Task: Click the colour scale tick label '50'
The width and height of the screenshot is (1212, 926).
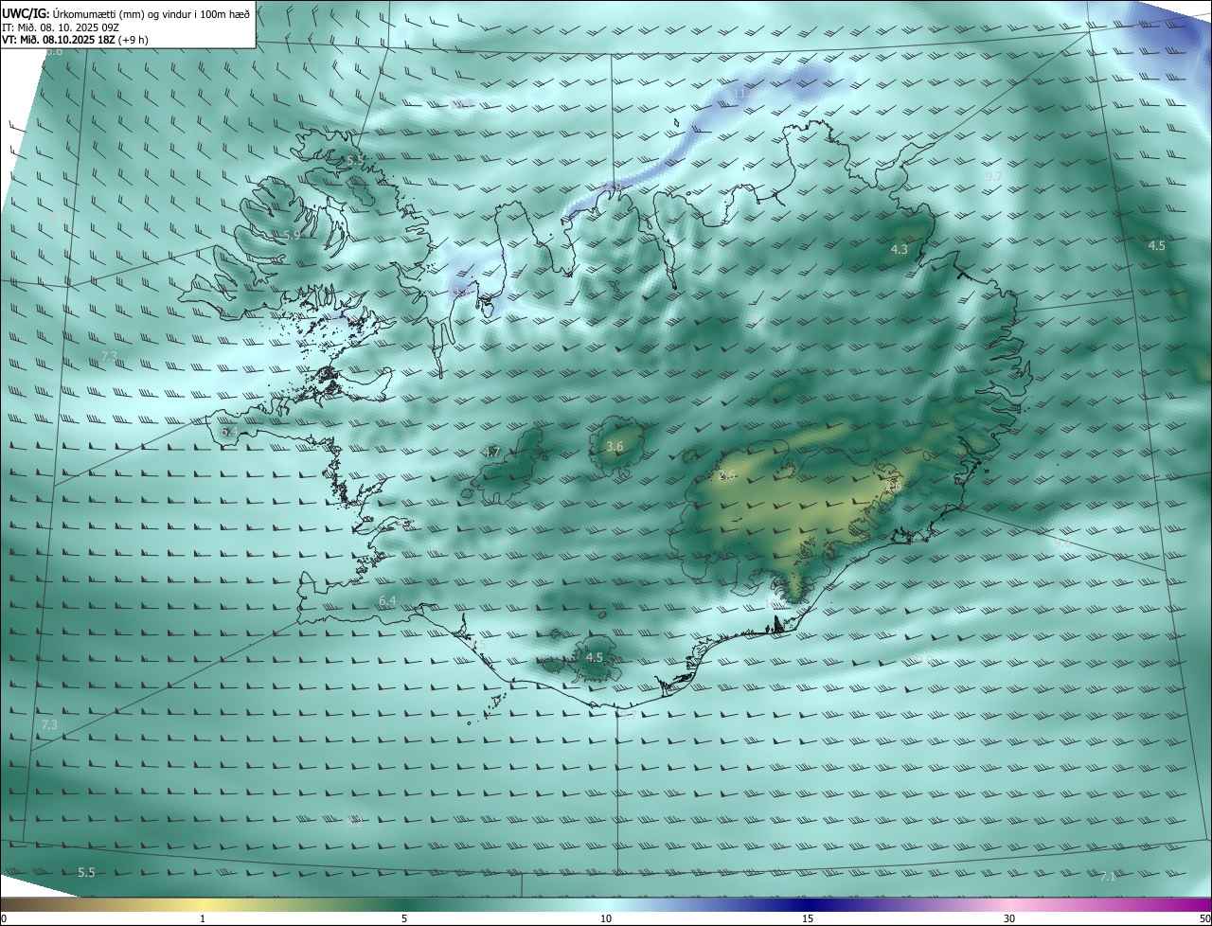Action: (x=1204, y=918)
